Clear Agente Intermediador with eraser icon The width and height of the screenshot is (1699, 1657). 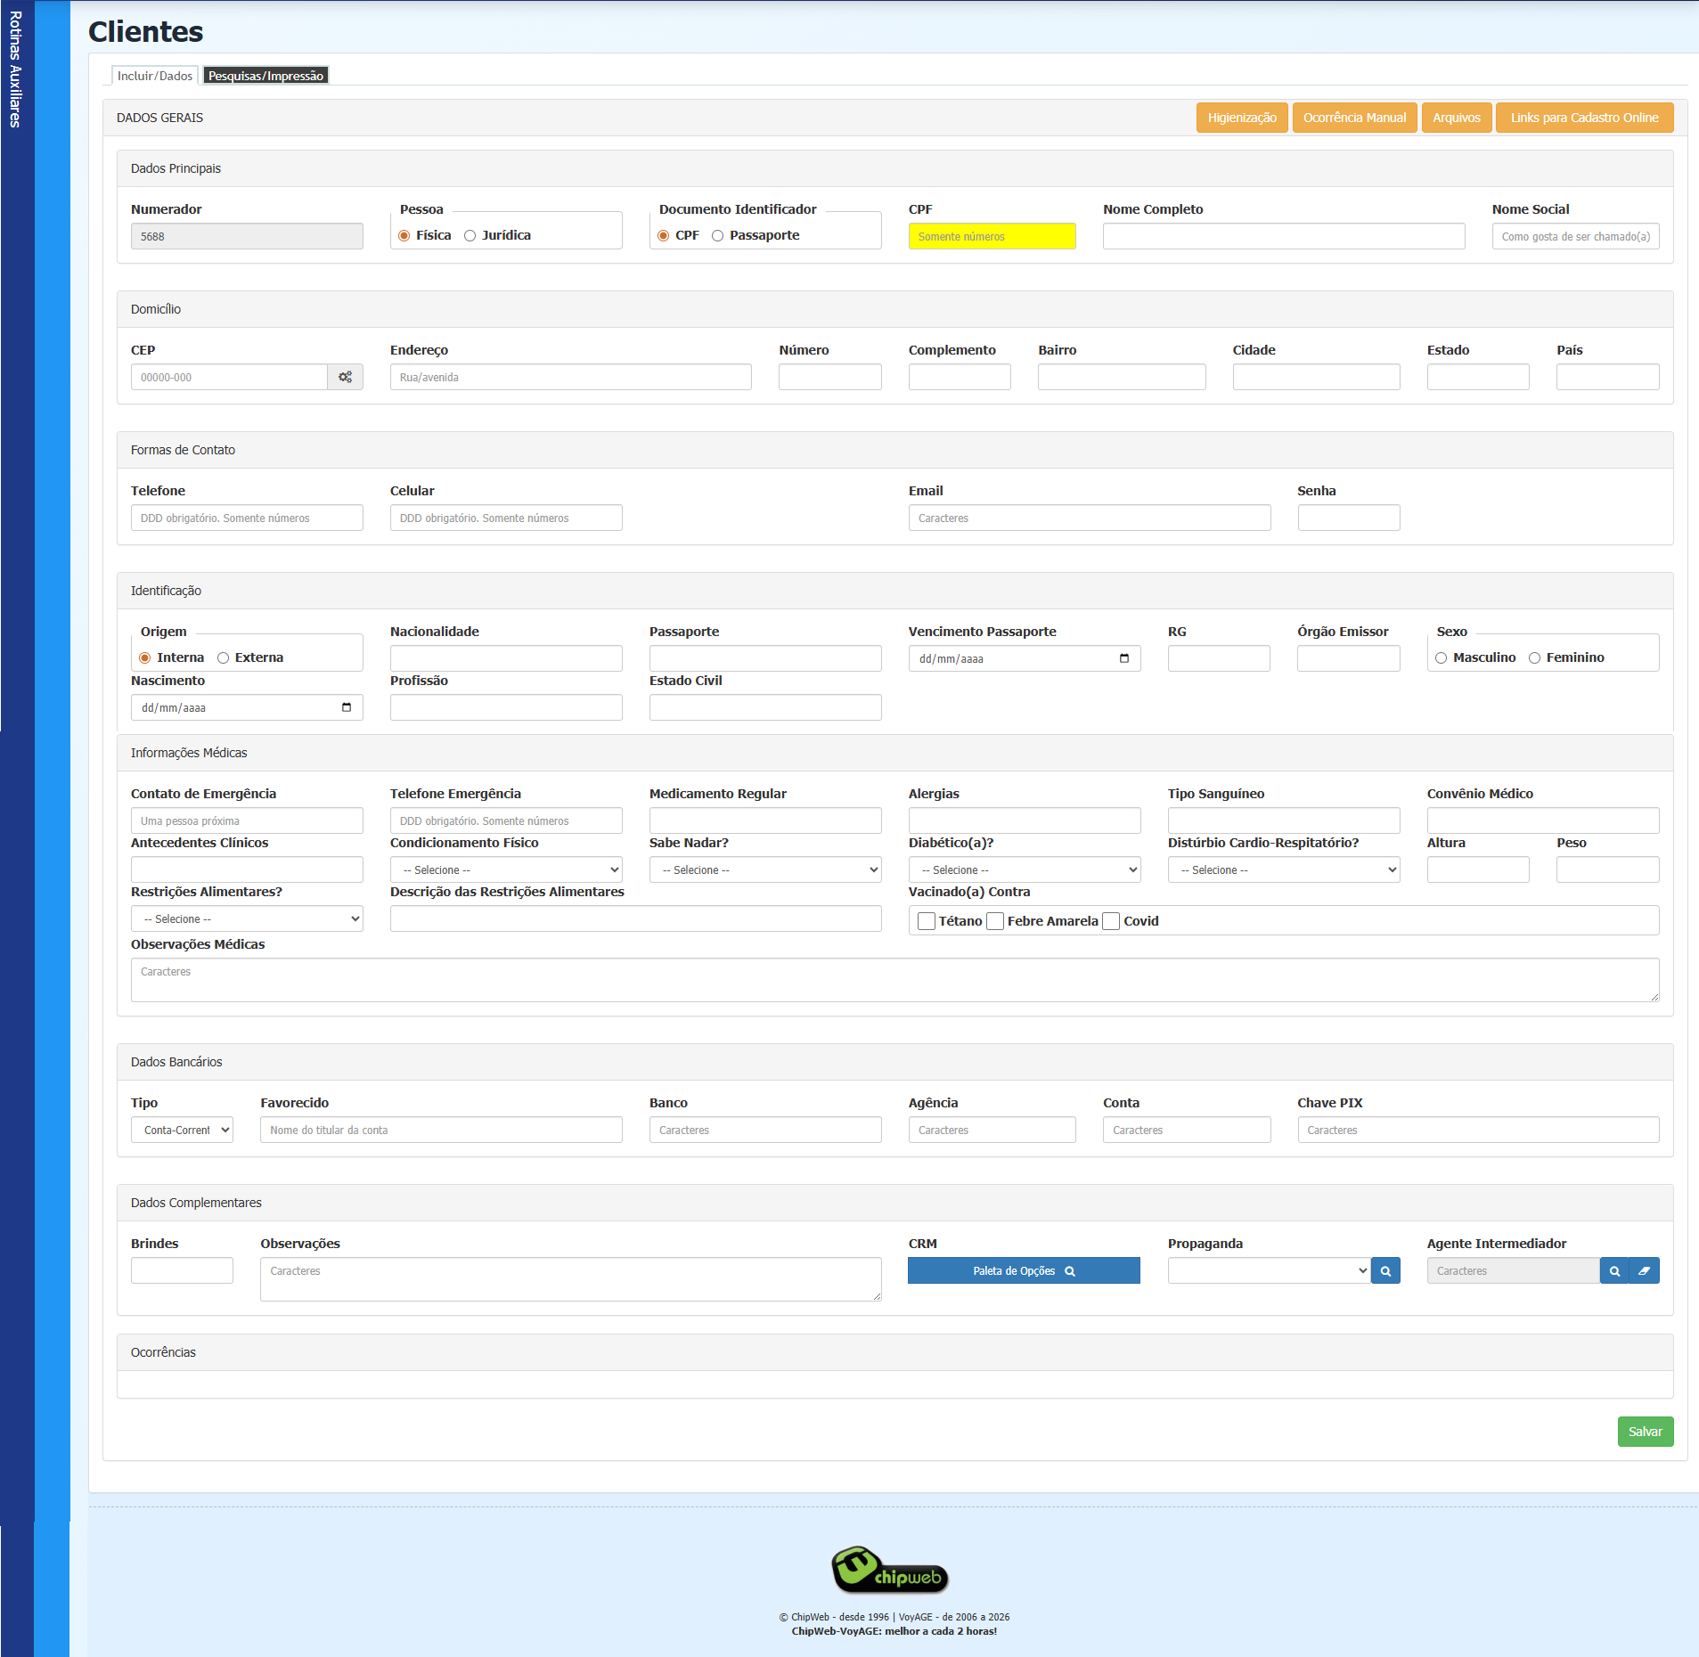coord(1644,1271)
